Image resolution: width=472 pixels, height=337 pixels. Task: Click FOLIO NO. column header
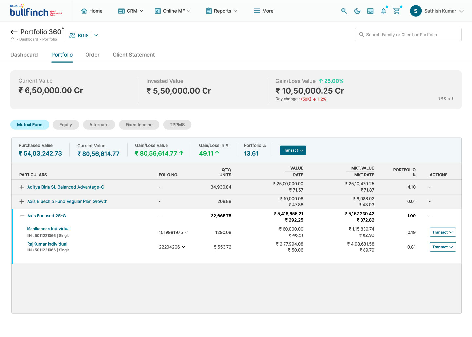tap(168, 175)
